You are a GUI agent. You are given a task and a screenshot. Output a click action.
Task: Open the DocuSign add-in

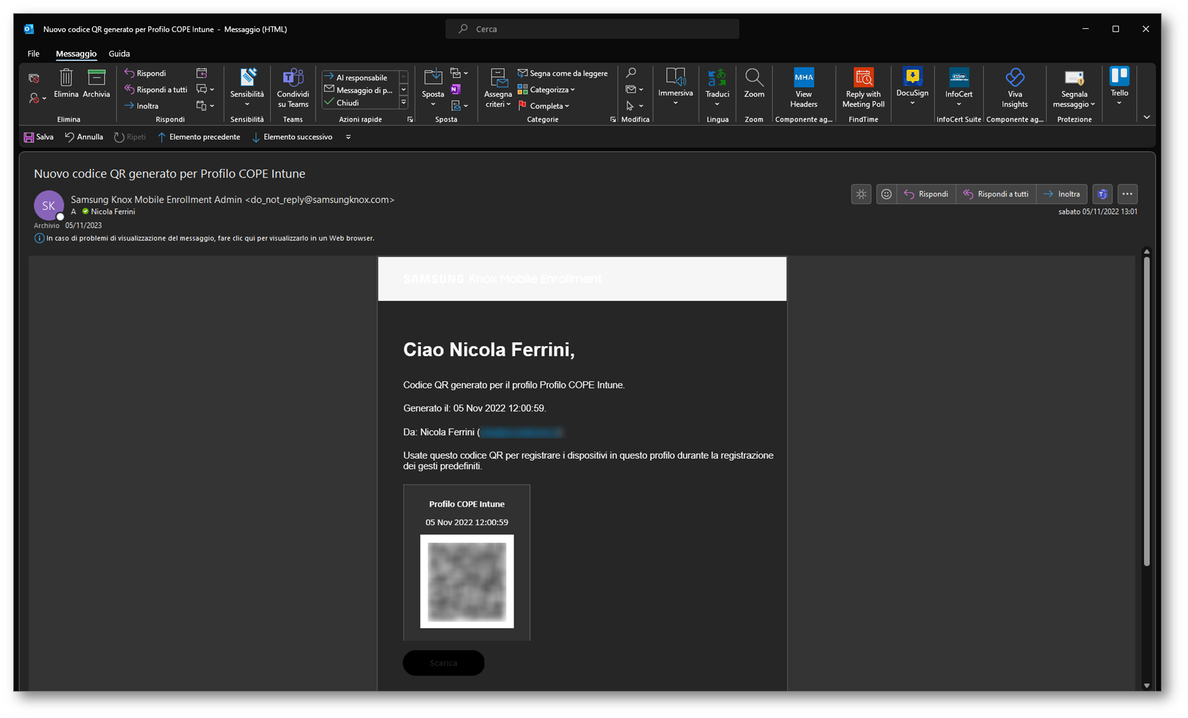tap(912, 87)
